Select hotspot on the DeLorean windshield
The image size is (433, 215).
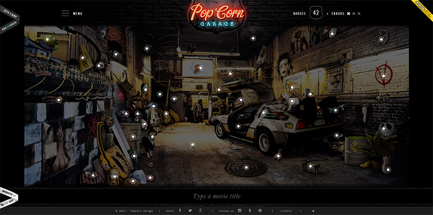tap(263, 112)
